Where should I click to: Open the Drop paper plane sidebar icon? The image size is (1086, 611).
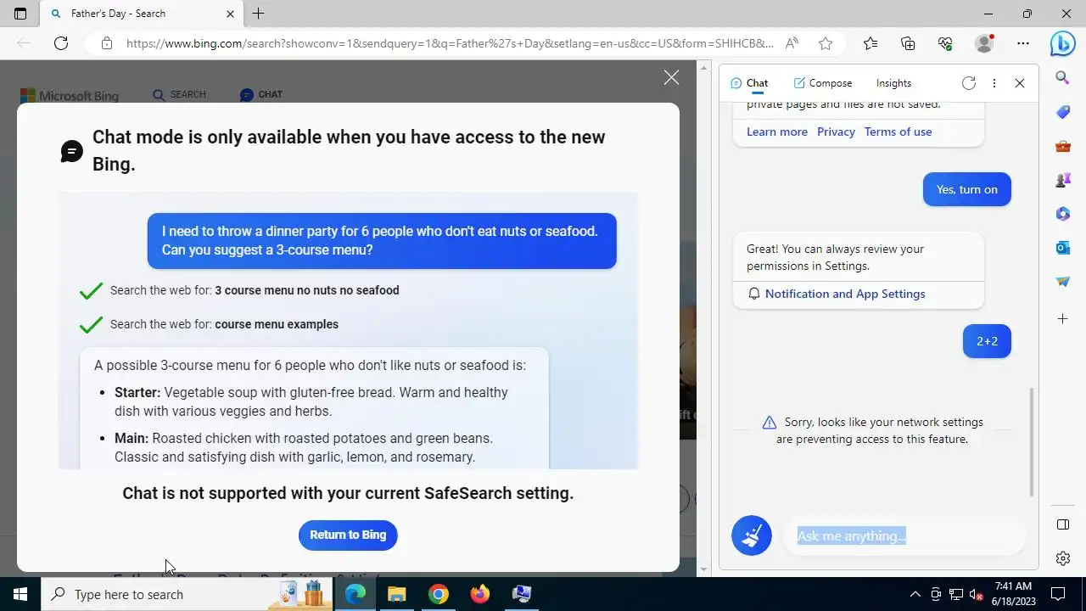[x=1062, y=282]
